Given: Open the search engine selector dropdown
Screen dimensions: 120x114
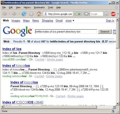Looking at the screenshot, I should 89,14.
